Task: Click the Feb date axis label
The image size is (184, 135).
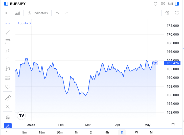Action: click(x=61, y=125)
